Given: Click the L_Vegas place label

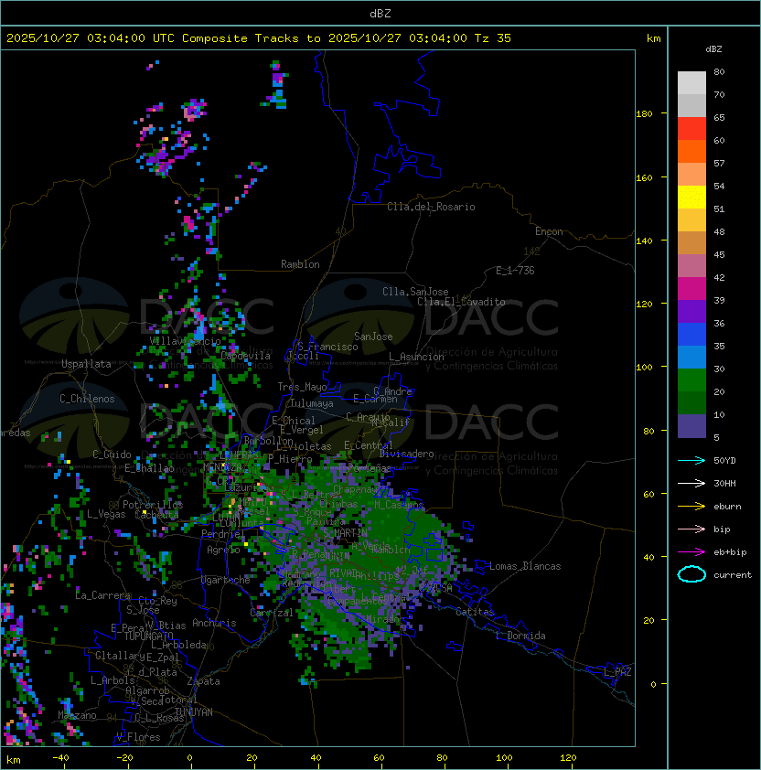Looking at the screenshot, I should point(106,514).
